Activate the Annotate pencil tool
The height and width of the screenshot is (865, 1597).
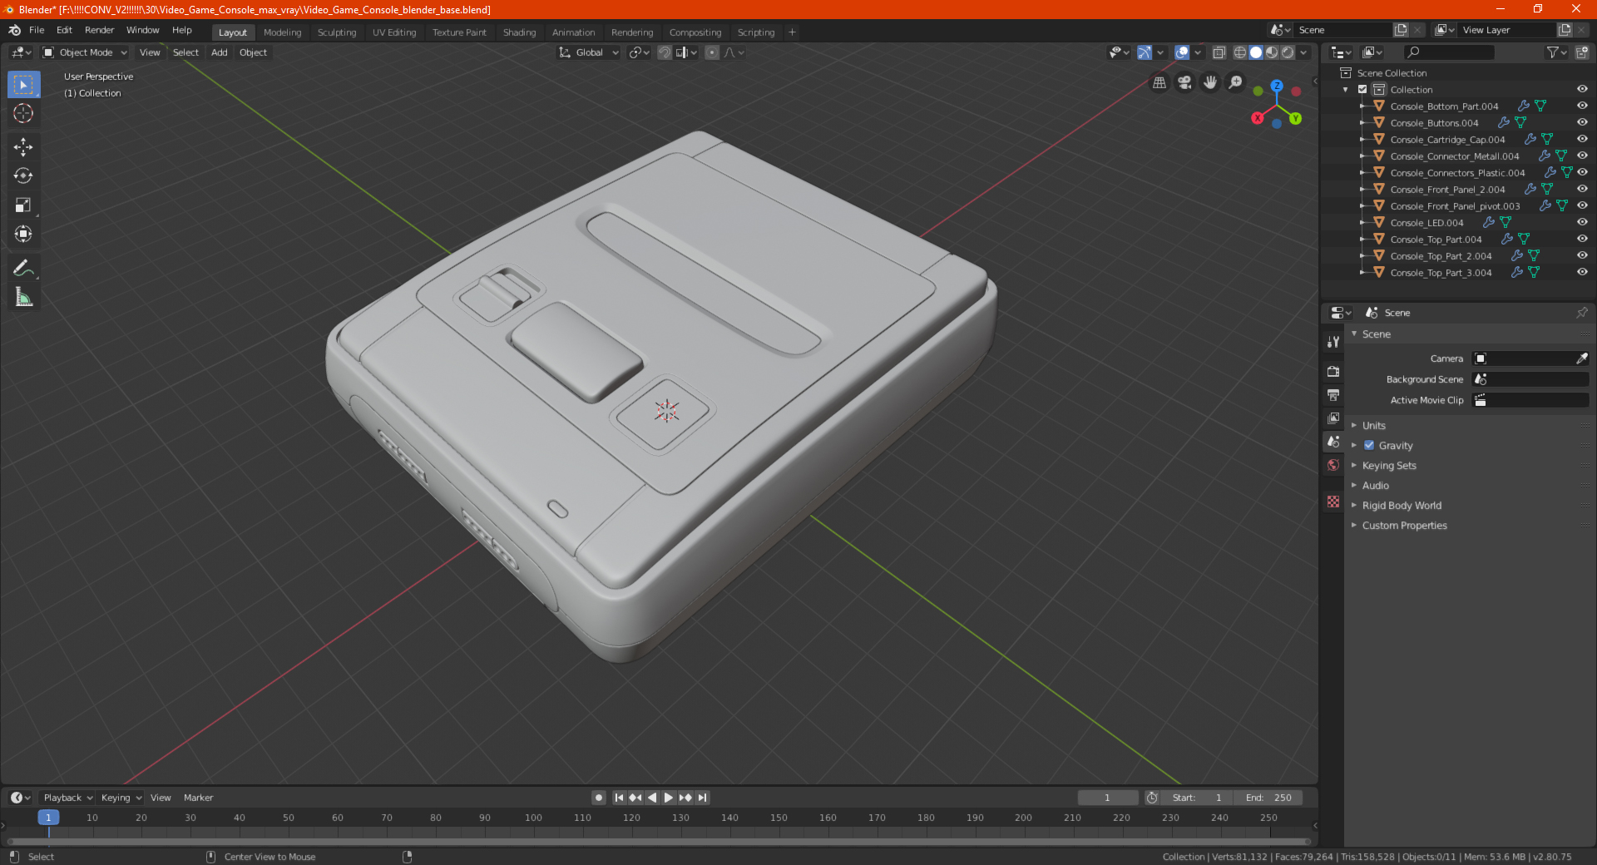(x=23, y=268)
